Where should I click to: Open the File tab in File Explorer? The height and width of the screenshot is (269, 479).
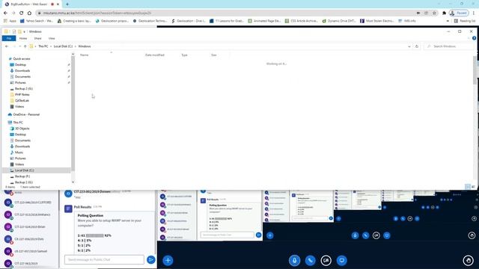9,38
